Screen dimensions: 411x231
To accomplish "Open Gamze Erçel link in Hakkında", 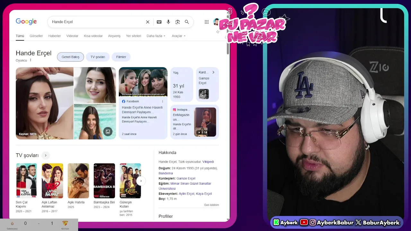I will click(186, 178).
